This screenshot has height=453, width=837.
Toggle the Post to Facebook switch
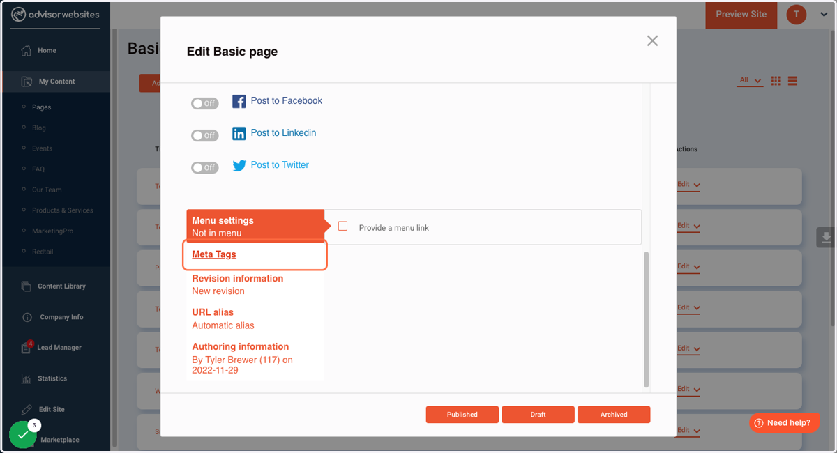[205, 103]
